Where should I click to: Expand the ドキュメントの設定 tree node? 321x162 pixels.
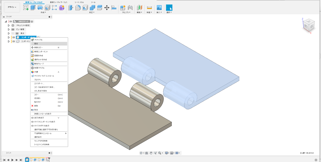[9, 25]
